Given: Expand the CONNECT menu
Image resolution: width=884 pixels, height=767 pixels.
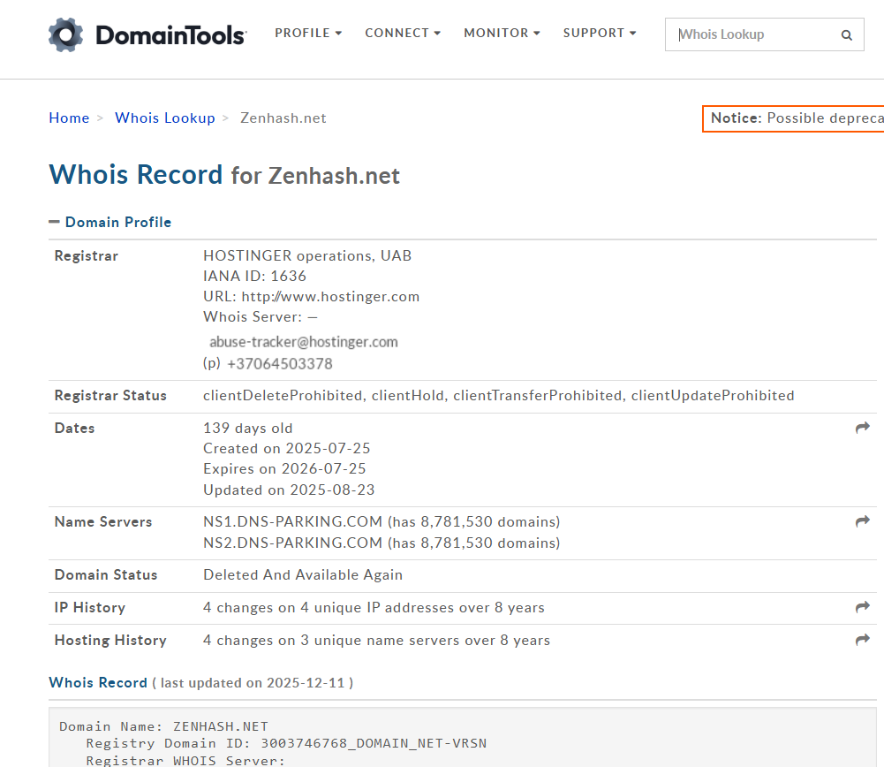Looking at the screenshot, I should click(x=402, y=34).
